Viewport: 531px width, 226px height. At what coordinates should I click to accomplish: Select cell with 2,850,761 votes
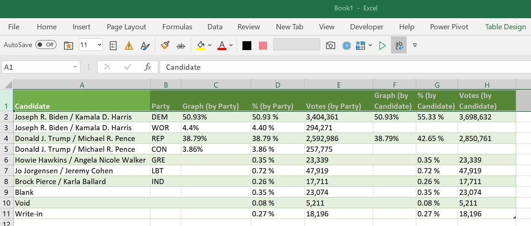pos(487,138)
